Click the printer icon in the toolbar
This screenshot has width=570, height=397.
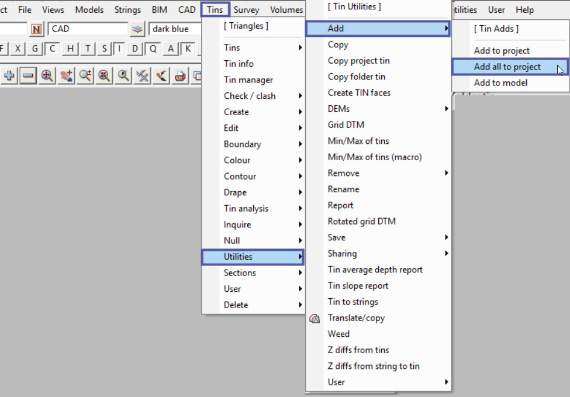[x=181, y=75]
